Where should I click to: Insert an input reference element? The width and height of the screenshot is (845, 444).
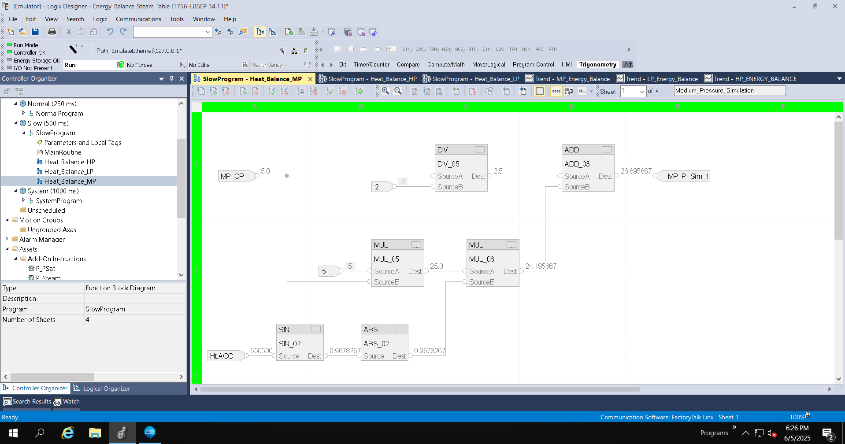(338, 49)
